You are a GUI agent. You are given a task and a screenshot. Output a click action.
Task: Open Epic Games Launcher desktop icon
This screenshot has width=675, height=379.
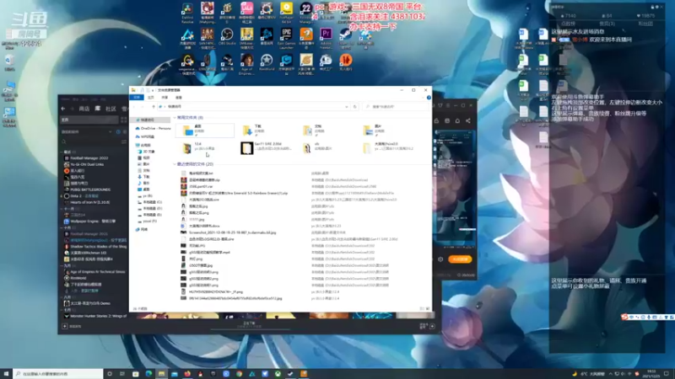[286, 38]
